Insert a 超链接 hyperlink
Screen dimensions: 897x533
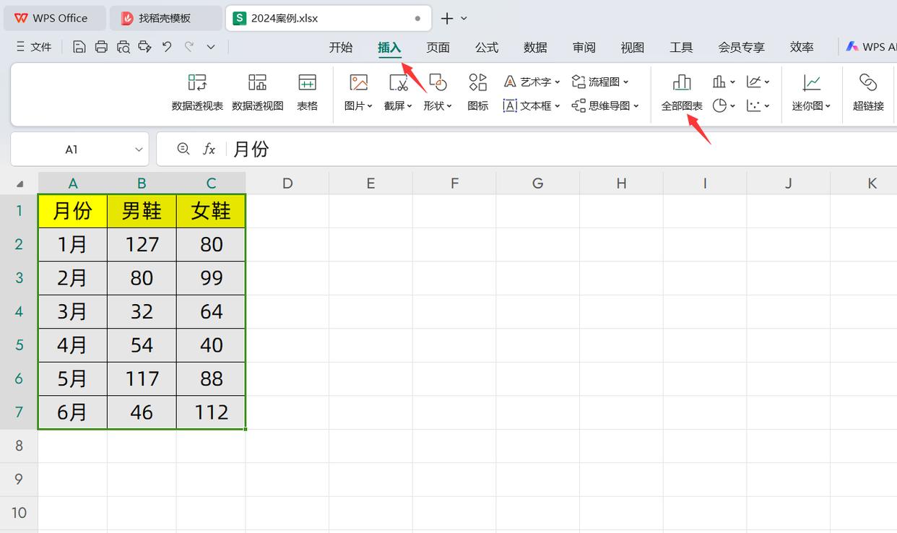pyautogui.click(x=868, y=92)
